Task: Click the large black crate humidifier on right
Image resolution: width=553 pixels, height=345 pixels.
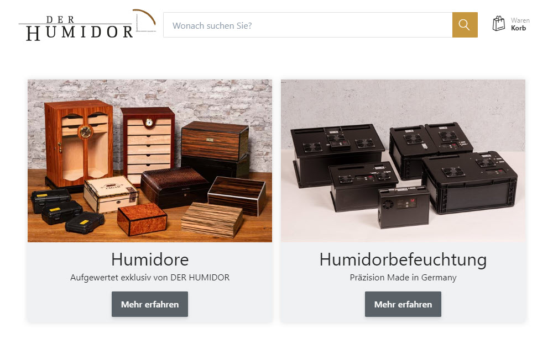Action: [x=469, y=183]
